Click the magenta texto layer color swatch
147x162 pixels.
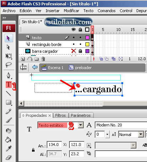(87, 37)
